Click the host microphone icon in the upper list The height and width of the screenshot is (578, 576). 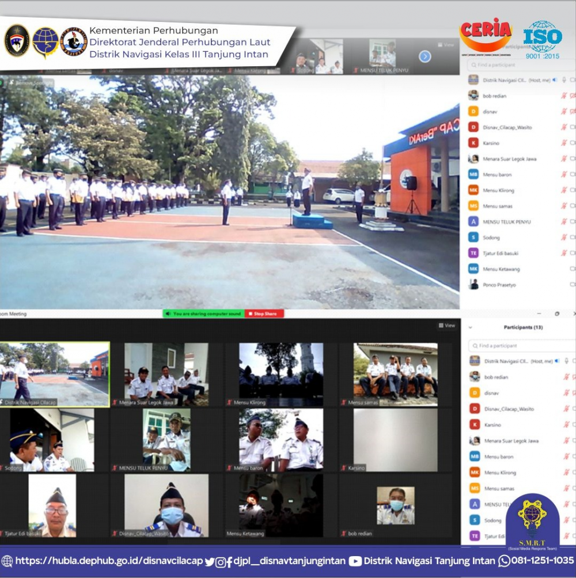[x=563, y=80]
